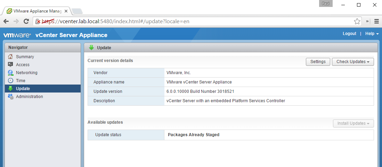382x167 pixels.
Task: Click the vmware logo in the header
Action: 17,35
